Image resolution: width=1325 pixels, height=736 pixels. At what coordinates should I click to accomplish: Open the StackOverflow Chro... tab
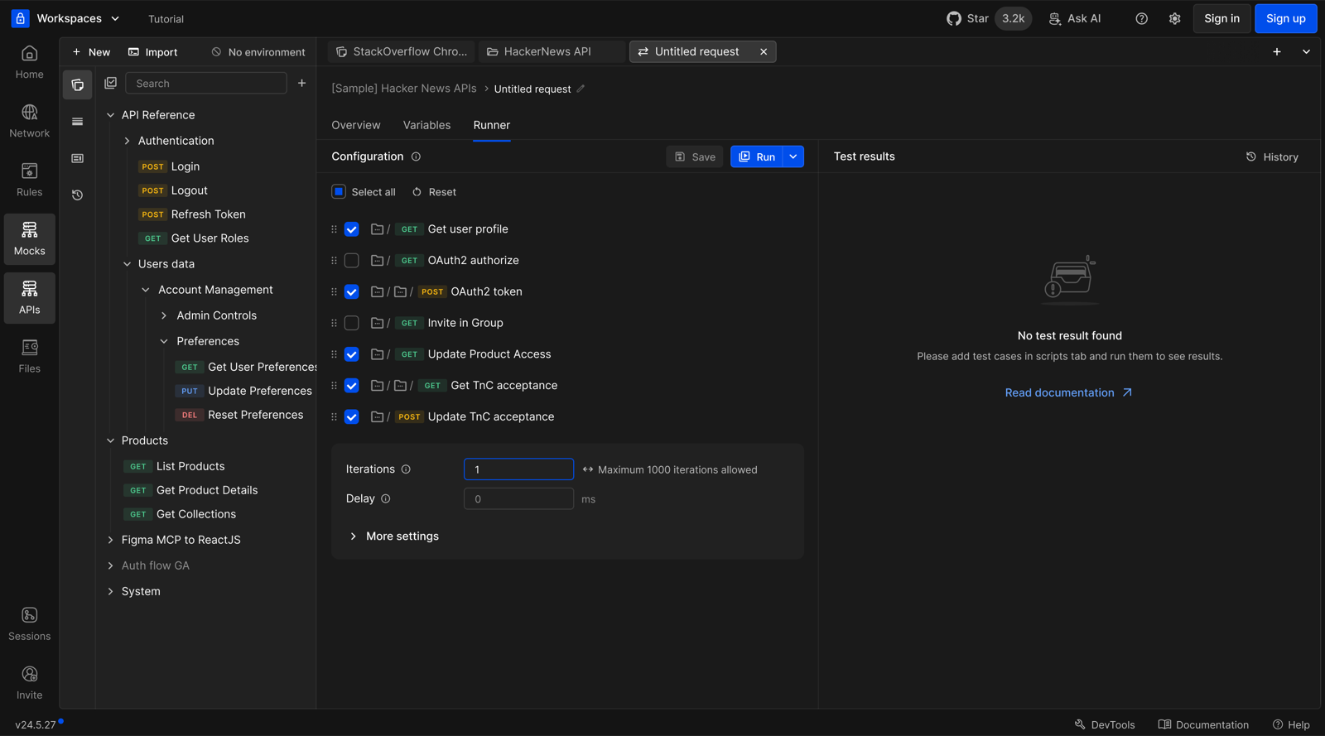click(402, 51)
